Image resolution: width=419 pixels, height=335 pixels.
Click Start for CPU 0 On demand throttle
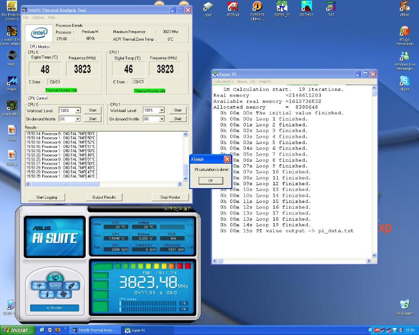93,119
